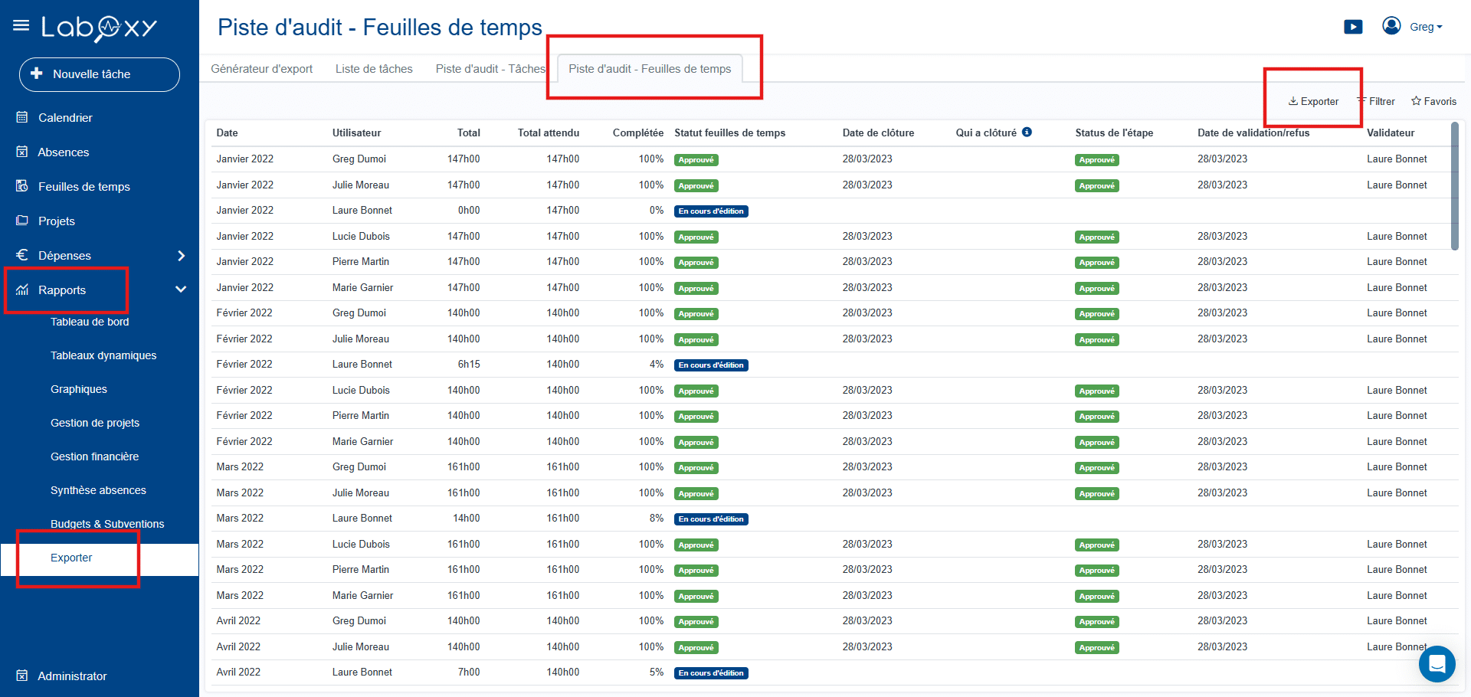1471x697 pixels.
Task: Click the Exporter button above table
Action: click(1313, 101)
